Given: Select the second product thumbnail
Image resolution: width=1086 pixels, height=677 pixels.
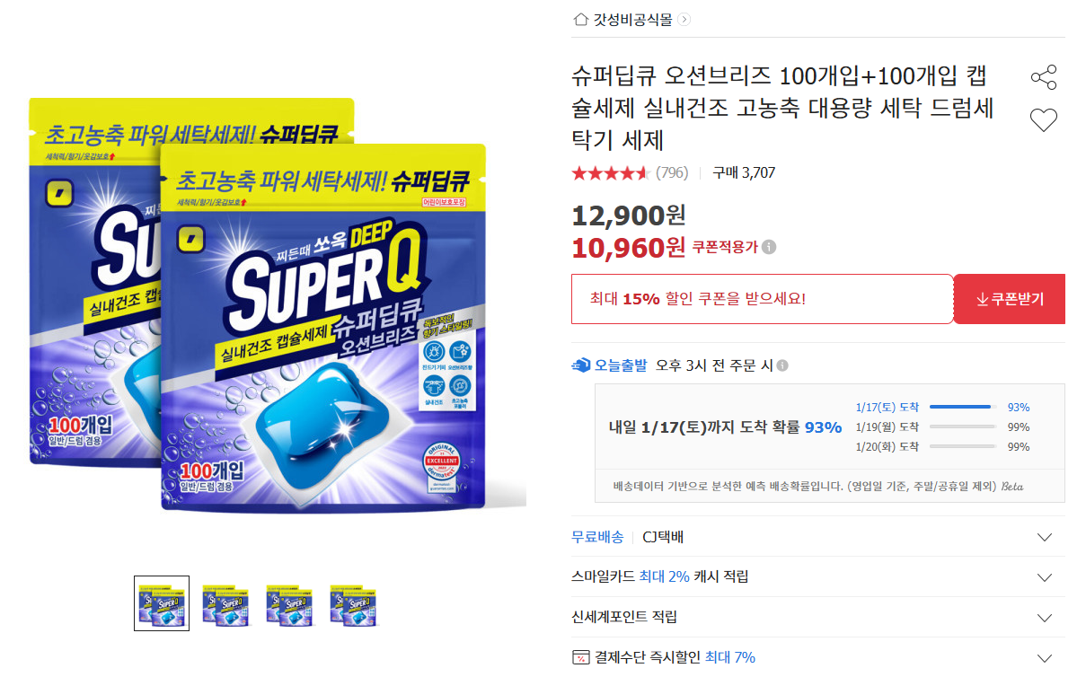Looking at the screenshot, I should click(x=225, y=603).
